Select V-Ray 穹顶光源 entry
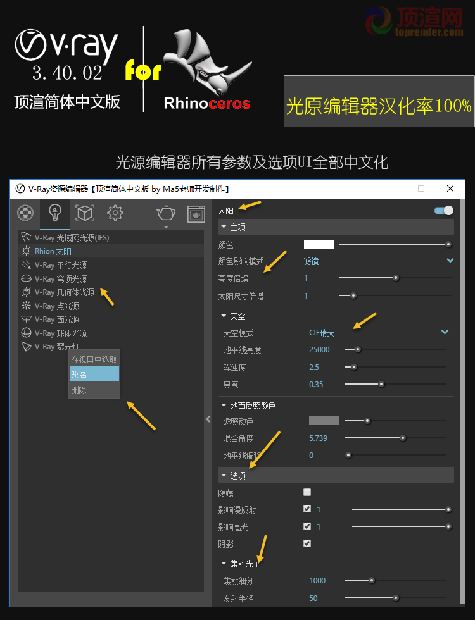This screenshot has height=620, width=475. pyautogui.click(x=61, y=279)
